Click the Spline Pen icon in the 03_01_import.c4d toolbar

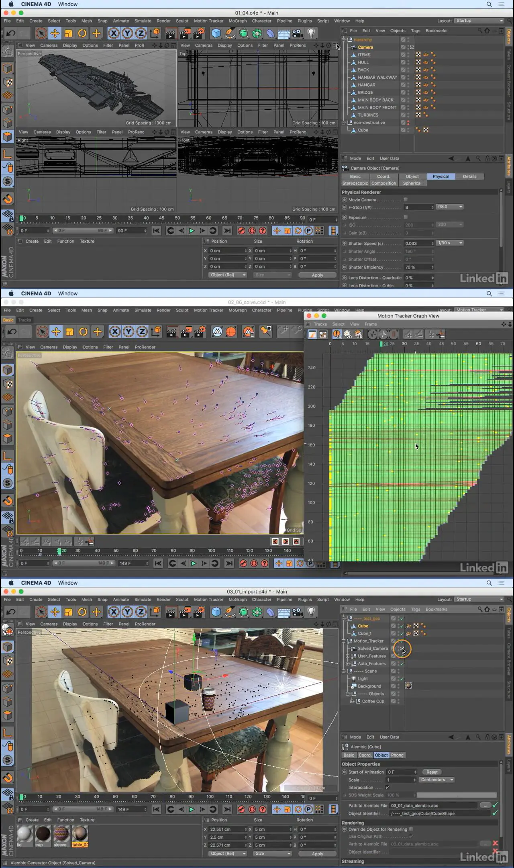pos(230,612)
